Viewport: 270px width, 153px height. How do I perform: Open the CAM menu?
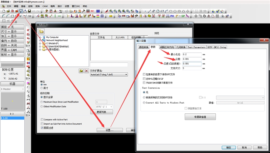click(44, 6)
